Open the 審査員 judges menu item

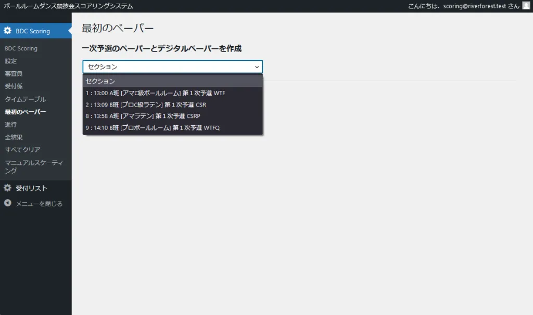[14, 74]
